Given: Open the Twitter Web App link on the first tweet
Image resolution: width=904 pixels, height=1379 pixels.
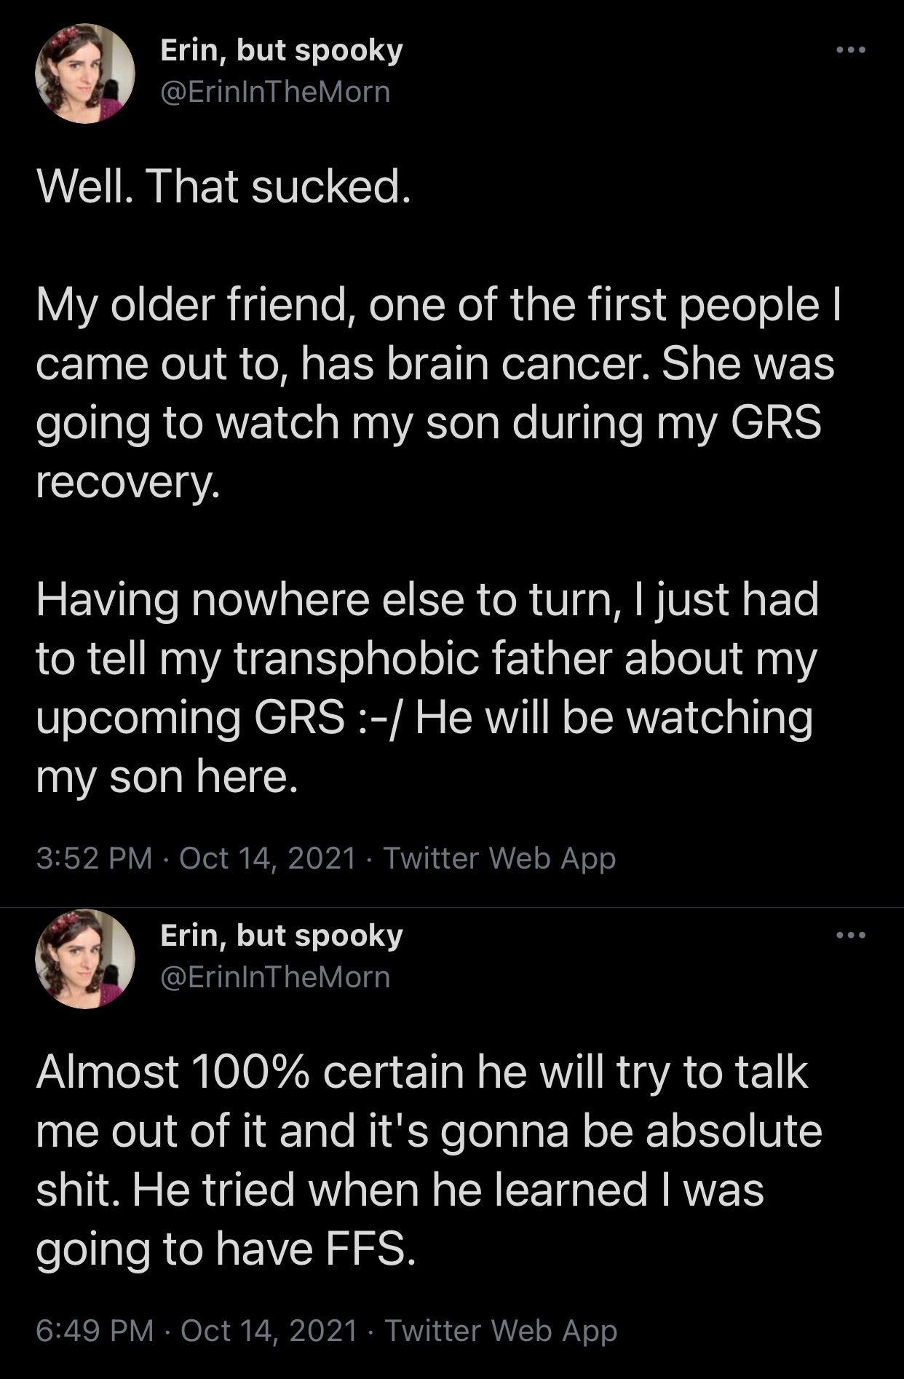Looking at the screenshot, I should coord(499,858).
